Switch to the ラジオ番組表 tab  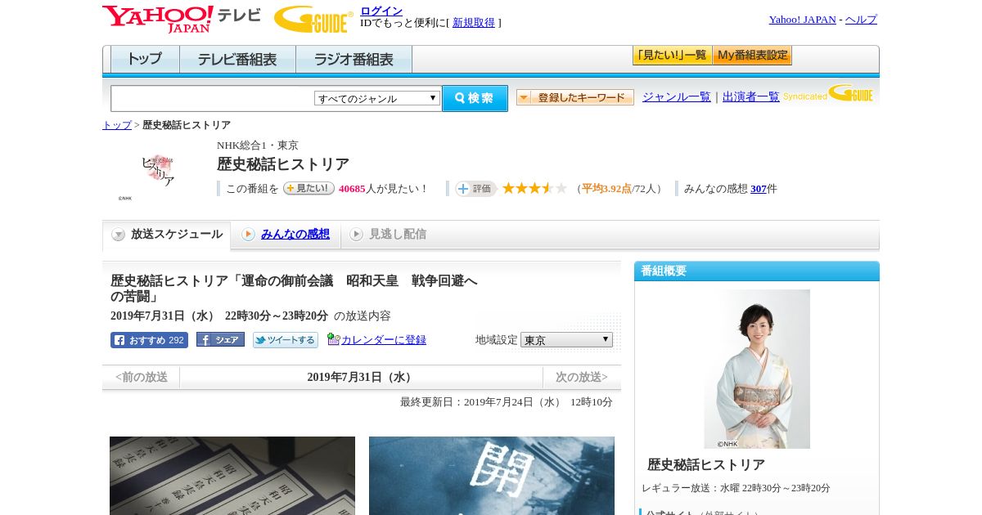pyautogui.click(x=354, y=60)
